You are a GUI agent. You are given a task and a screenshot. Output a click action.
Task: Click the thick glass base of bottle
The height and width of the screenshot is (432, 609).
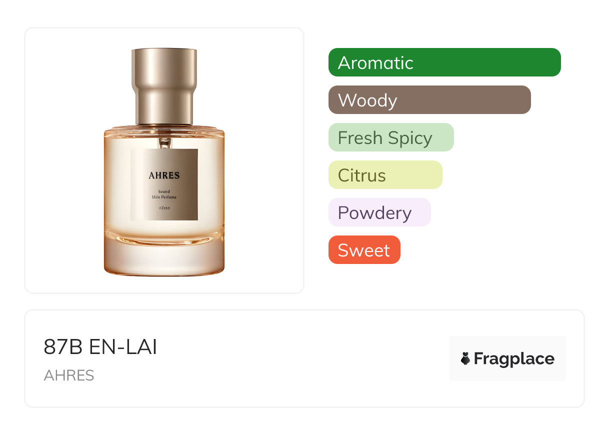(164, 257)
